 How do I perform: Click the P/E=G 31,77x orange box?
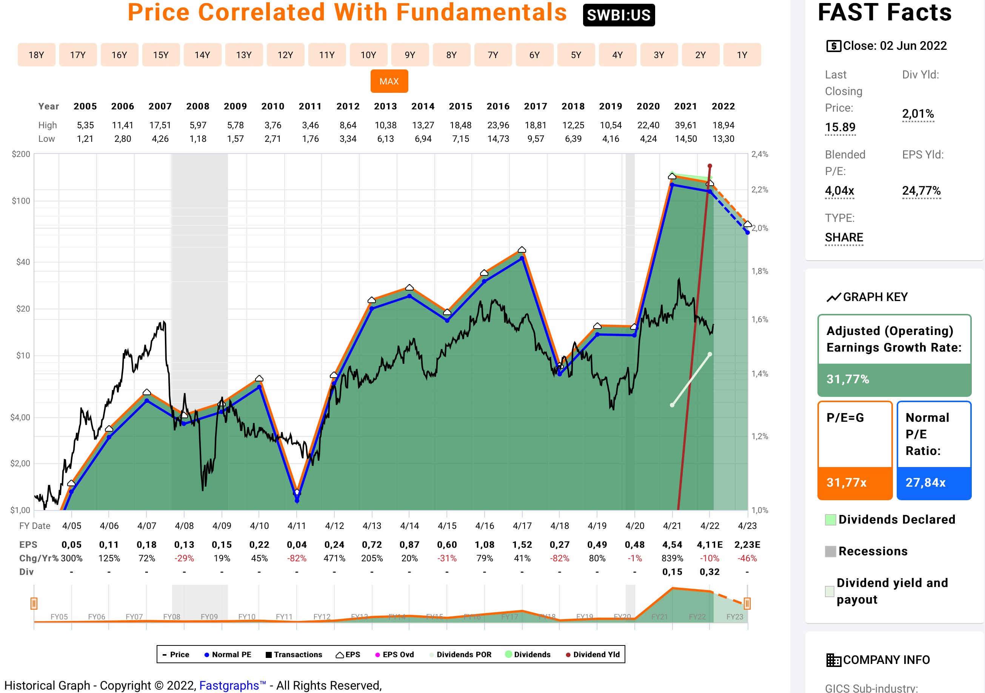click(854, 451)
